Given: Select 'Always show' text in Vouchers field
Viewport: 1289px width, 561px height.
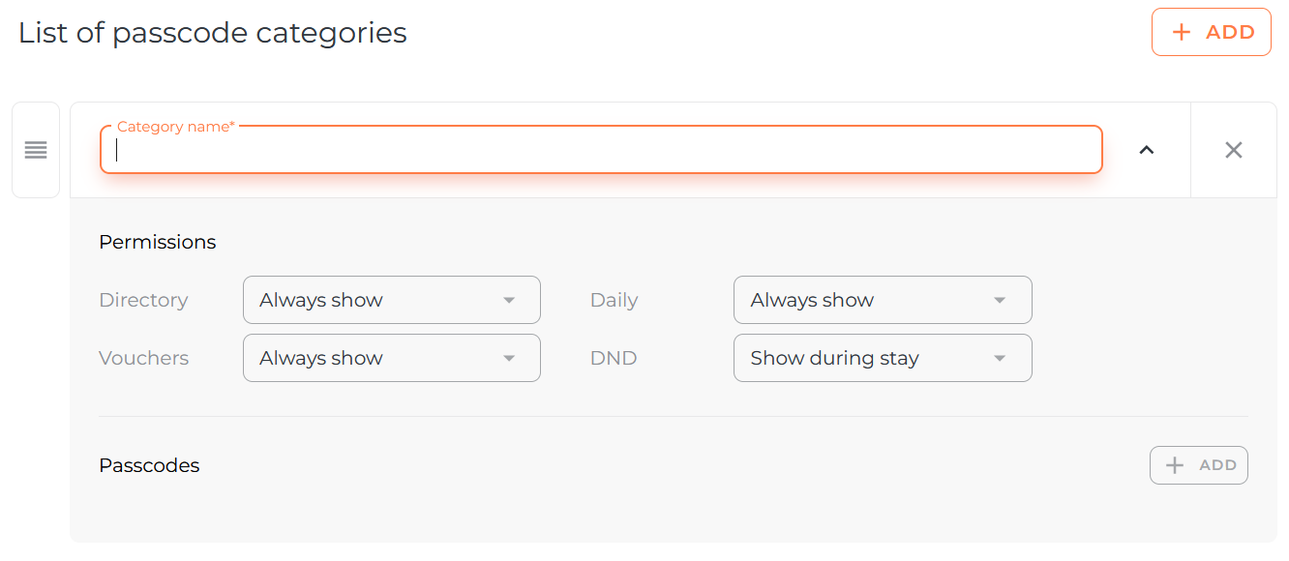Looking at the screenshot, I should coord(321,358).
